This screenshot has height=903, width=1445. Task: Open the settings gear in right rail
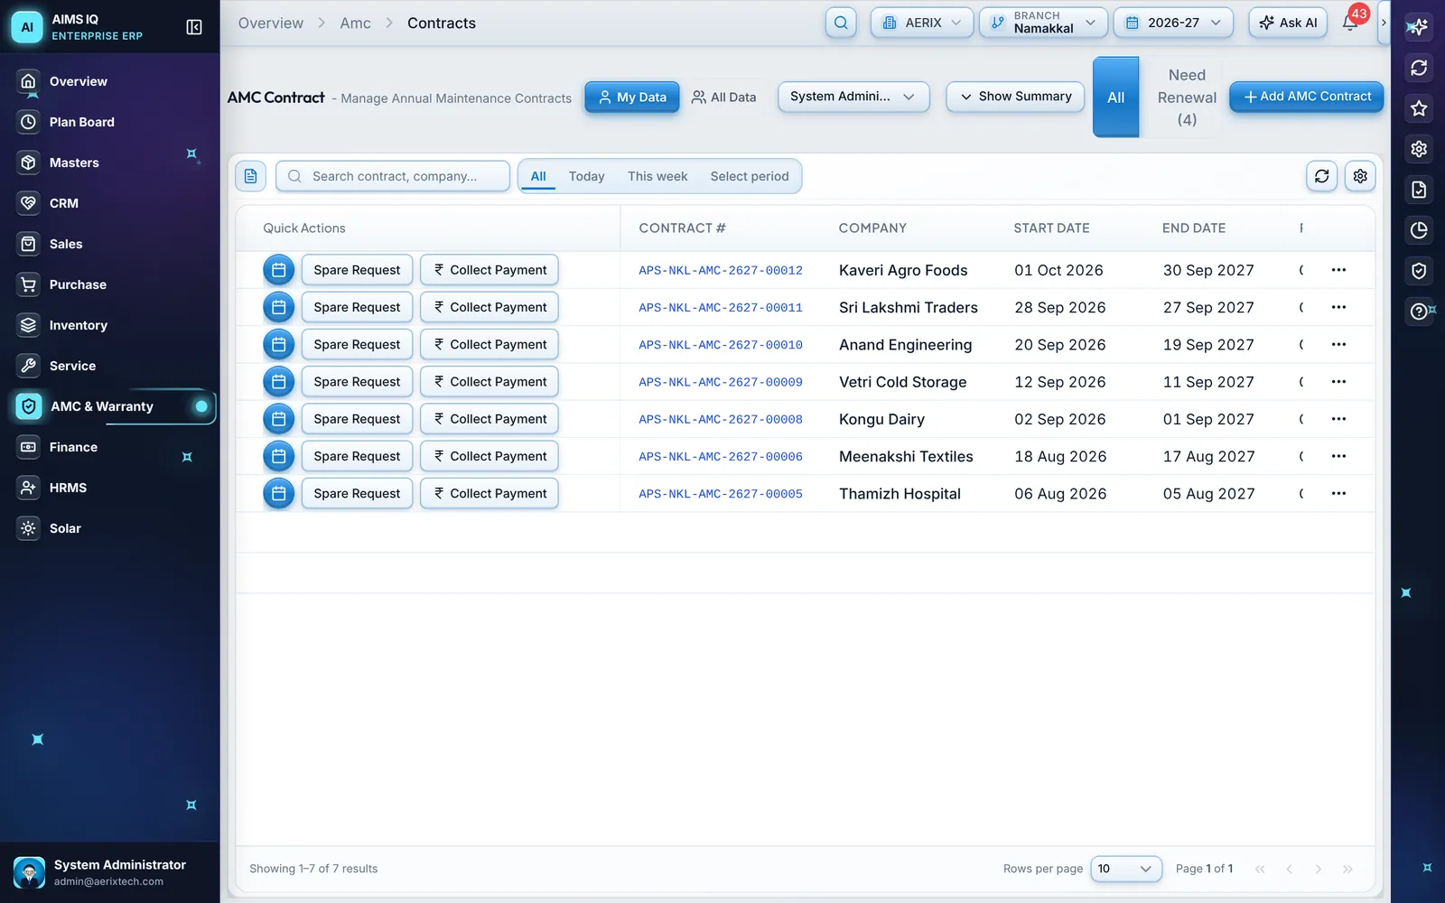pyautogui.click(x=1419, y=149)
